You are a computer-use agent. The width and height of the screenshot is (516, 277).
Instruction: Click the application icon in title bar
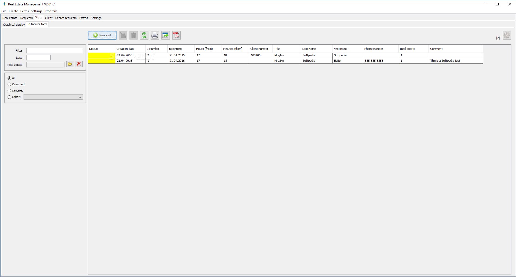[4, 4]
